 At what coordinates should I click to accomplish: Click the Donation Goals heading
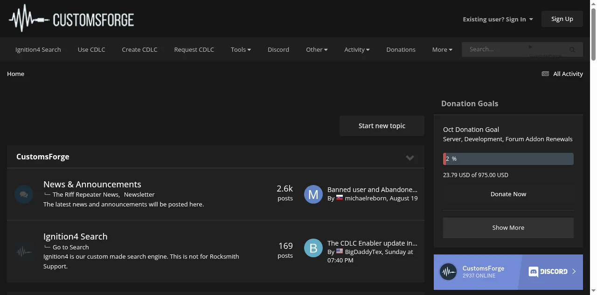tap(470, 103)
